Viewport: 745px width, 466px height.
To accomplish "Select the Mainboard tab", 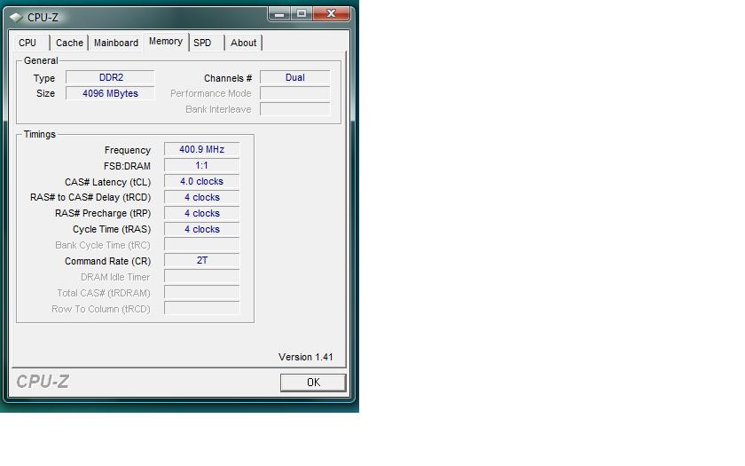I will coord(116,43).
